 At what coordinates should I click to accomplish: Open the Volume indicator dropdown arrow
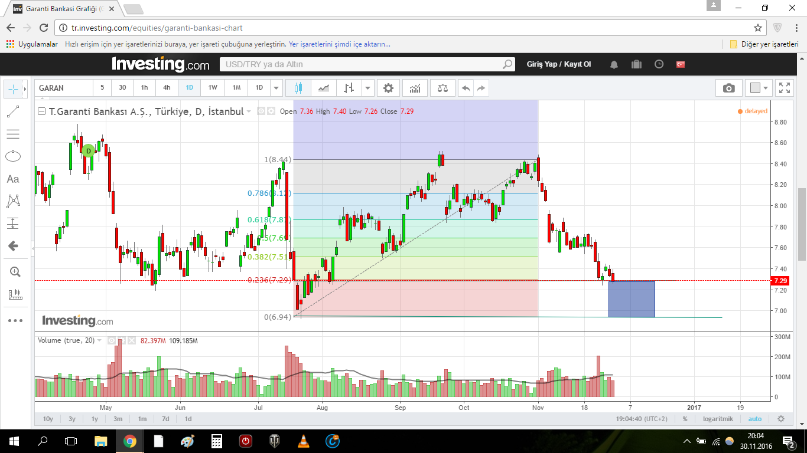pyautogui.click(x=99, y=340)
